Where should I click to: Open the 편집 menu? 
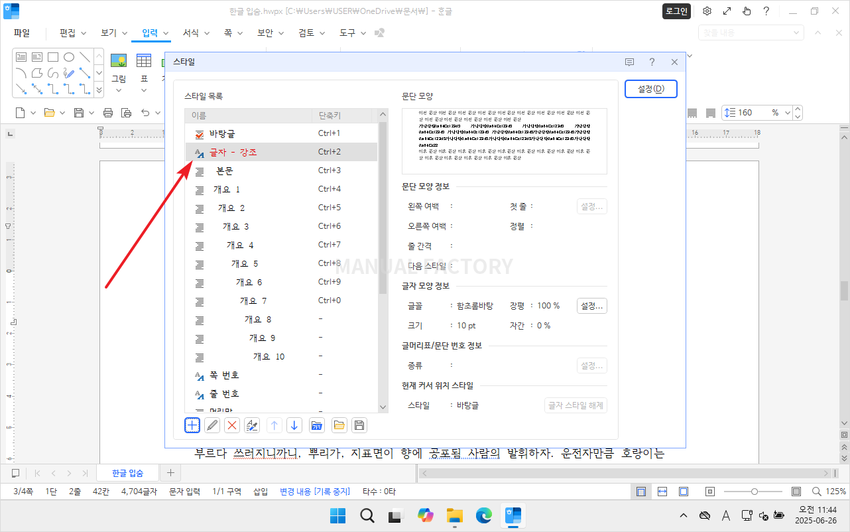tap(68, 33)
